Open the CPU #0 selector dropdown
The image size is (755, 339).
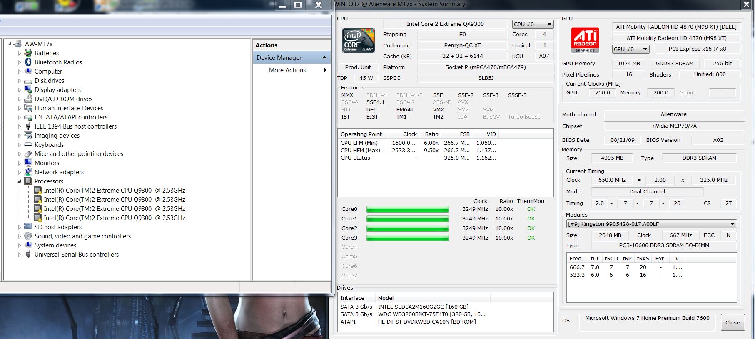[533, 25]
